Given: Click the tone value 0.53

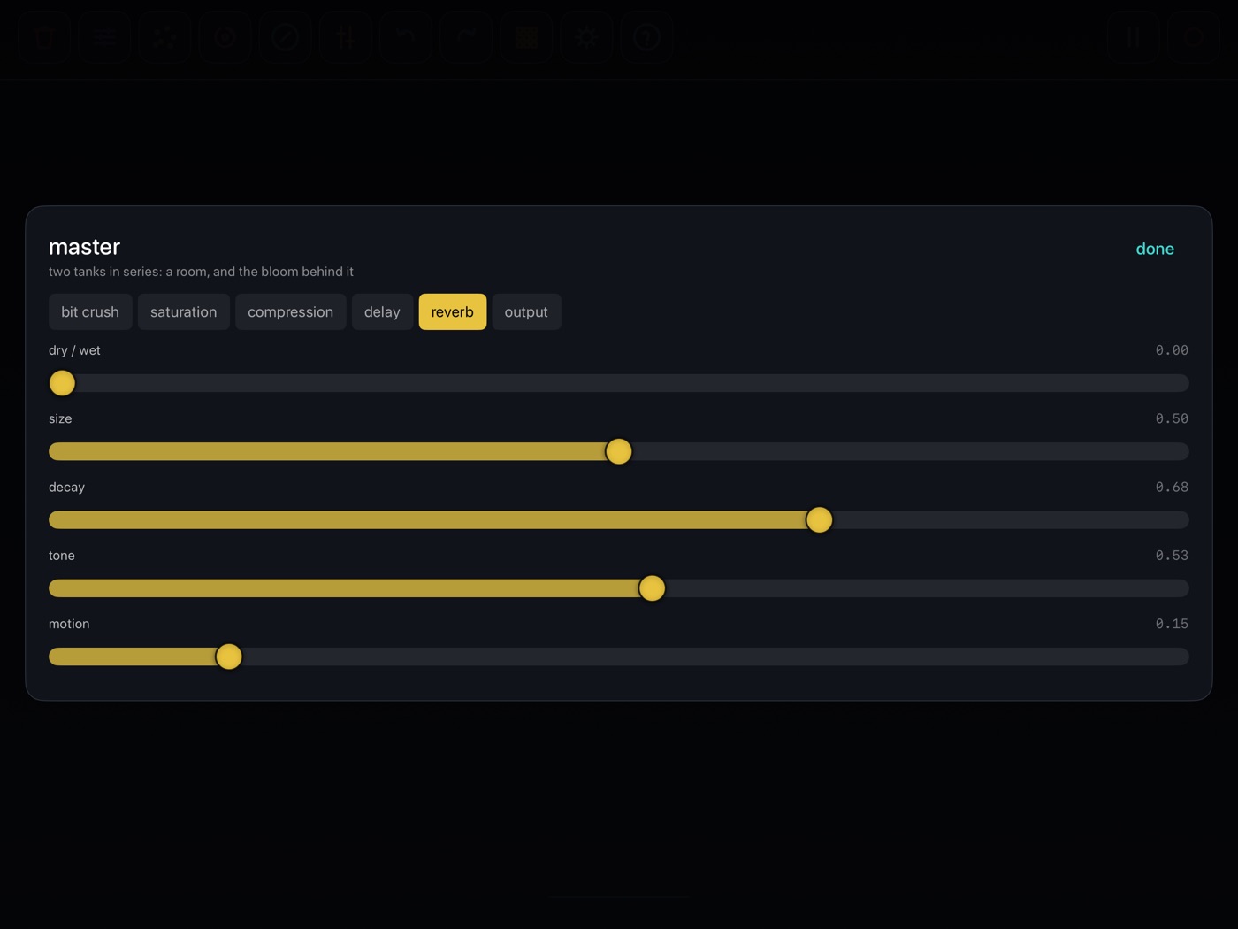Looking at the screenshot, I should point(1172,556).
